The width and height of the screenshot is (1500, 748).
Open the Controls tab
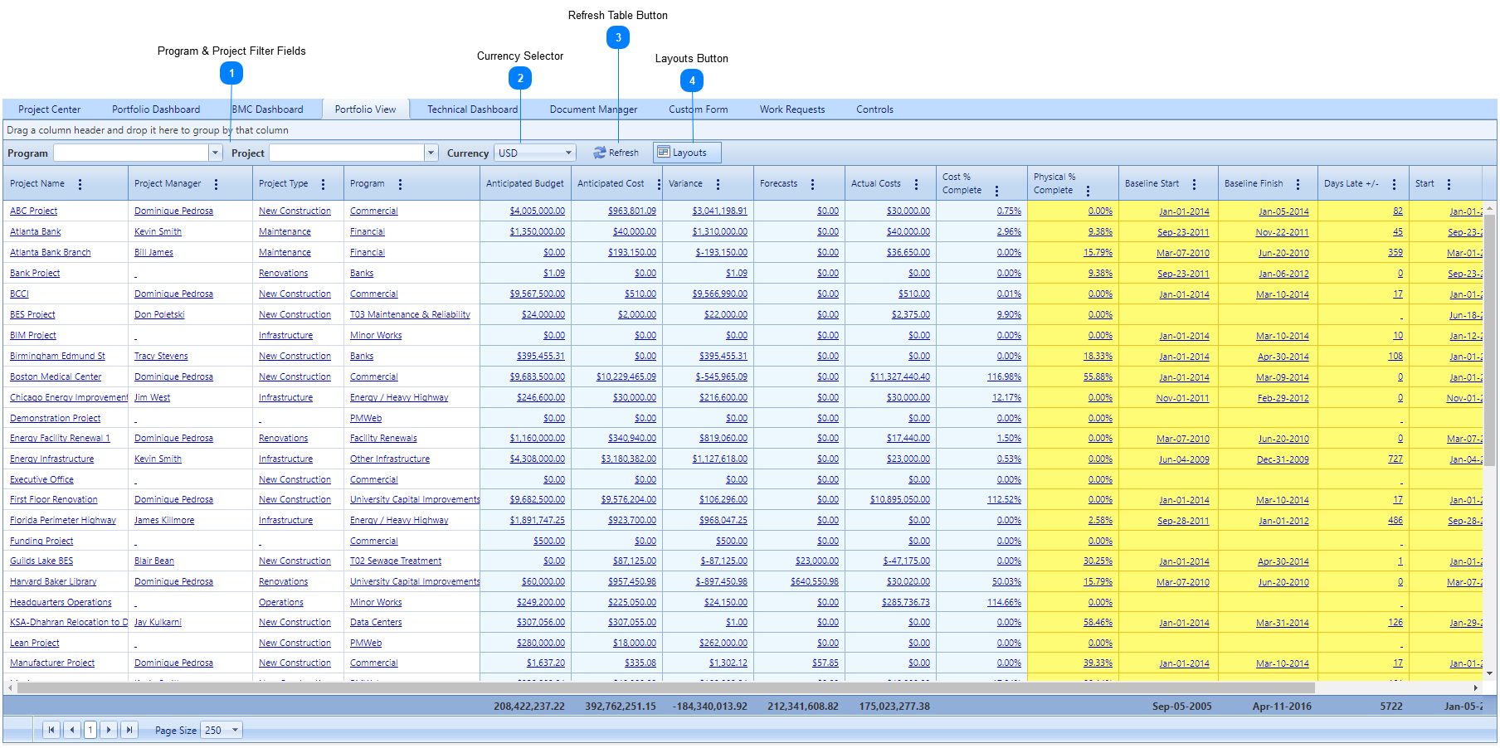(x=875, y=109)
